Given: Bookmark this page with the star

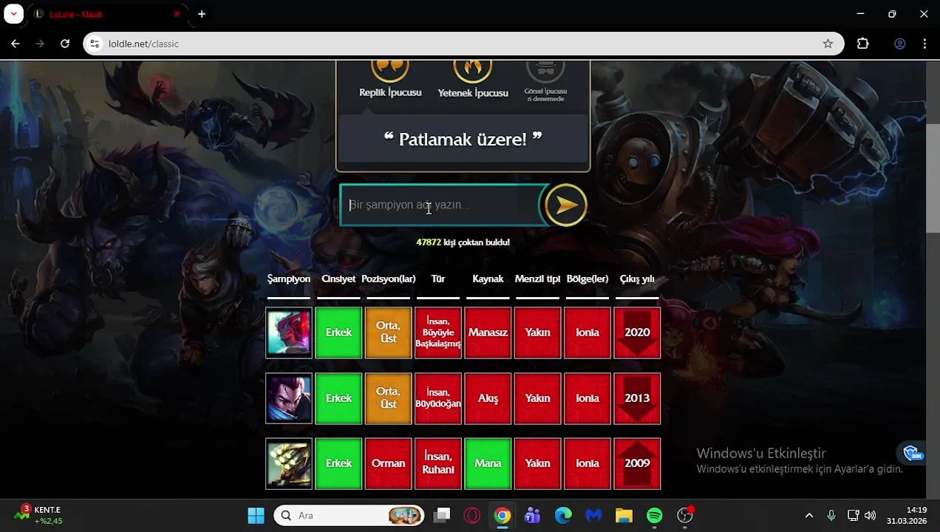Looking at the screenshot, I should coord(828,44).
